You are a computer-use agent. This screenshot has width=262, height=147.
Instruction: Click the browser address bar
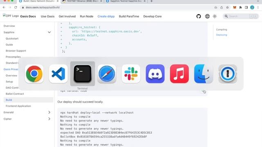click(117, 7)
